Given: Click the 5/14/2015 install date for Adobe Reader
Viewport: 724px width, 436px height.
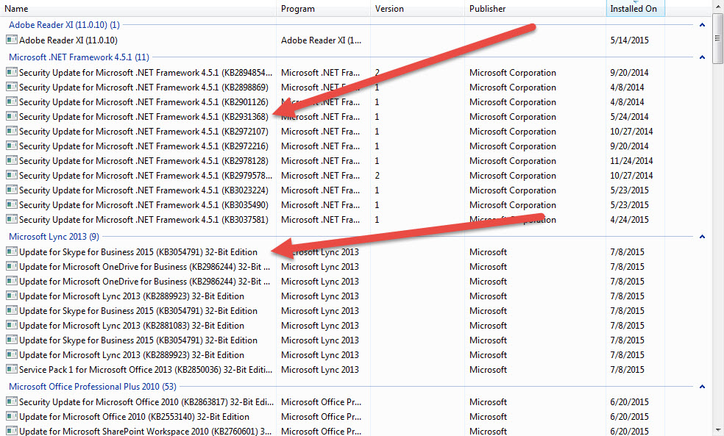Looking at the screenshot, I should coord(629,40).
